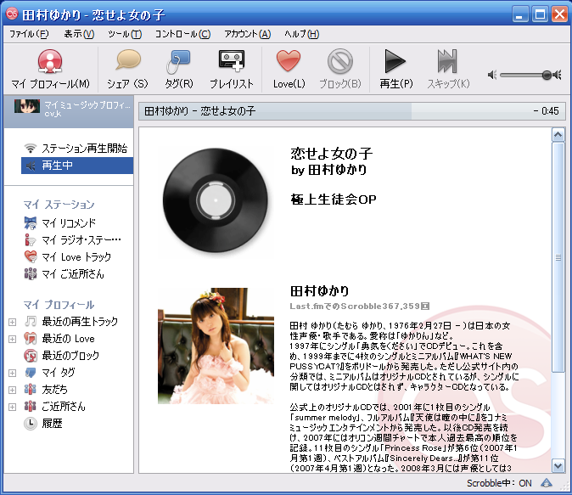This screenshot has width=572, height=495.
Task: Click the friends icon beside 友だち
Action: [31, 389]
